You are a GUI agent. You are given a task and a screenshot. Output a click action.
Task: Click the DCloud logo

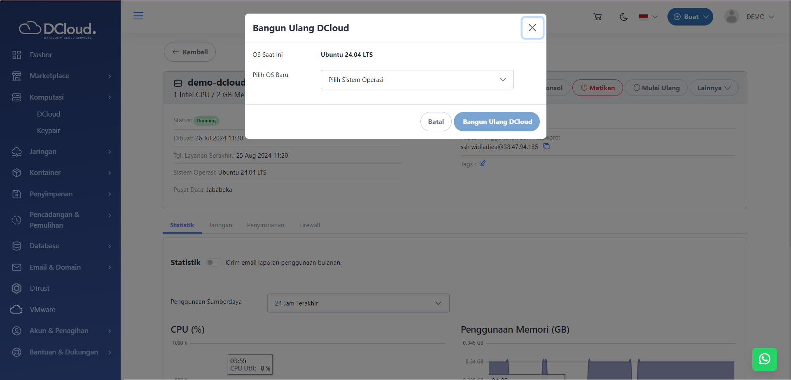click(x=58, y=29)
